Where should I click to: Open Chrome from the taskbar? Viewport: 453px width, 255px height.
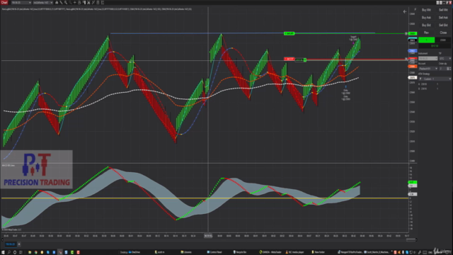[x=36, y=252]
